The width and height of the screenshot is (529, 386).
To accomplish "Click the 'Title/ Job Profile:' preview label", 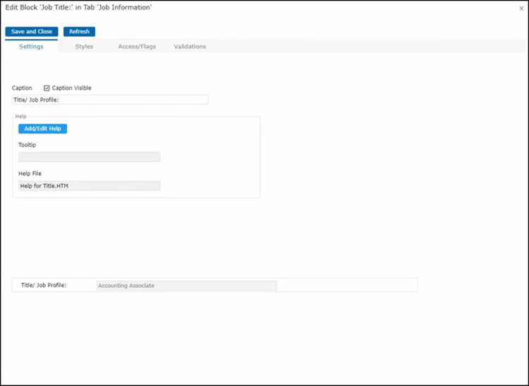I will click(x=44, y=286).
